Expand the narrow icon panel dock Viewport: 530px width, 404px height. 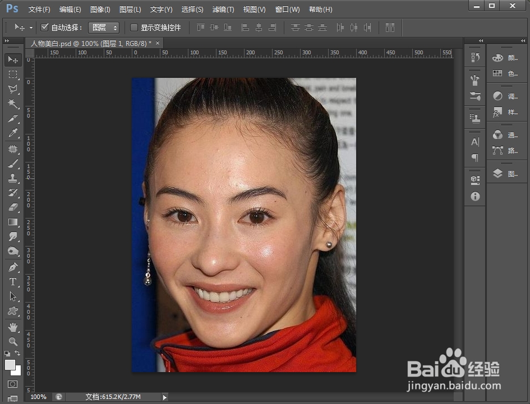tap(481, 40)
